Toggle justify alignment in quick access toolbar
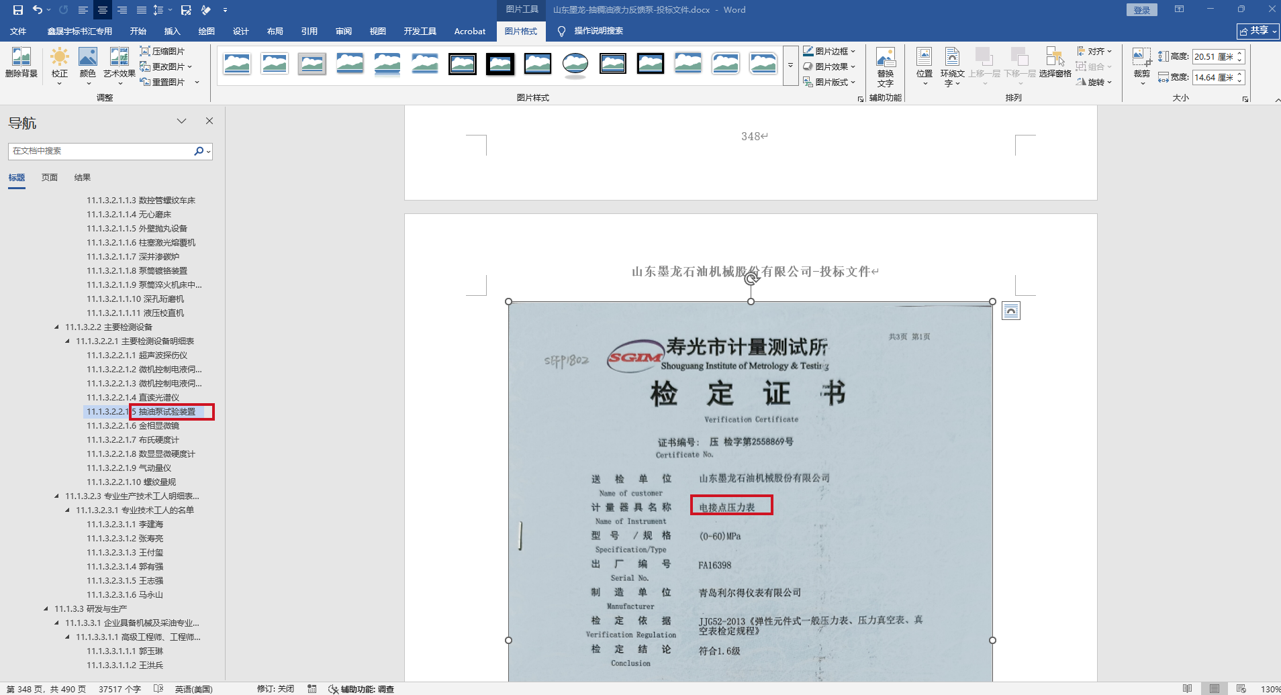 [x=142, y=10]
